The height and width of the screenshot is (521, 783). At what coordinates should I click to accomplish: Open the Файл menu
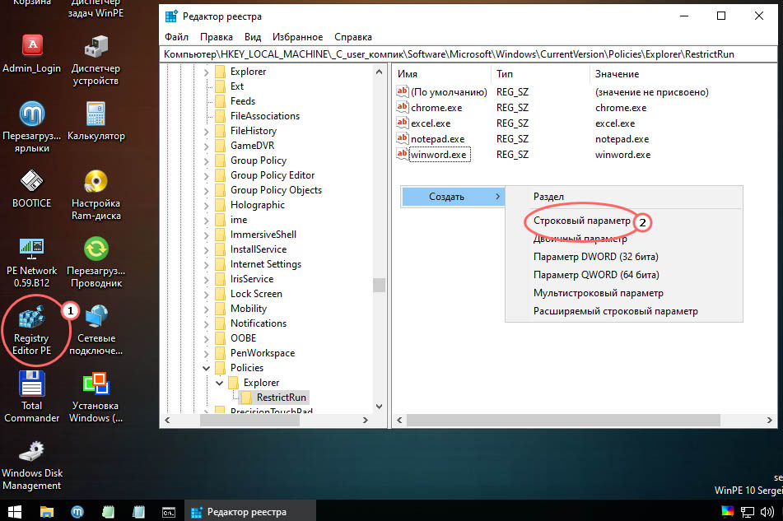176,37
